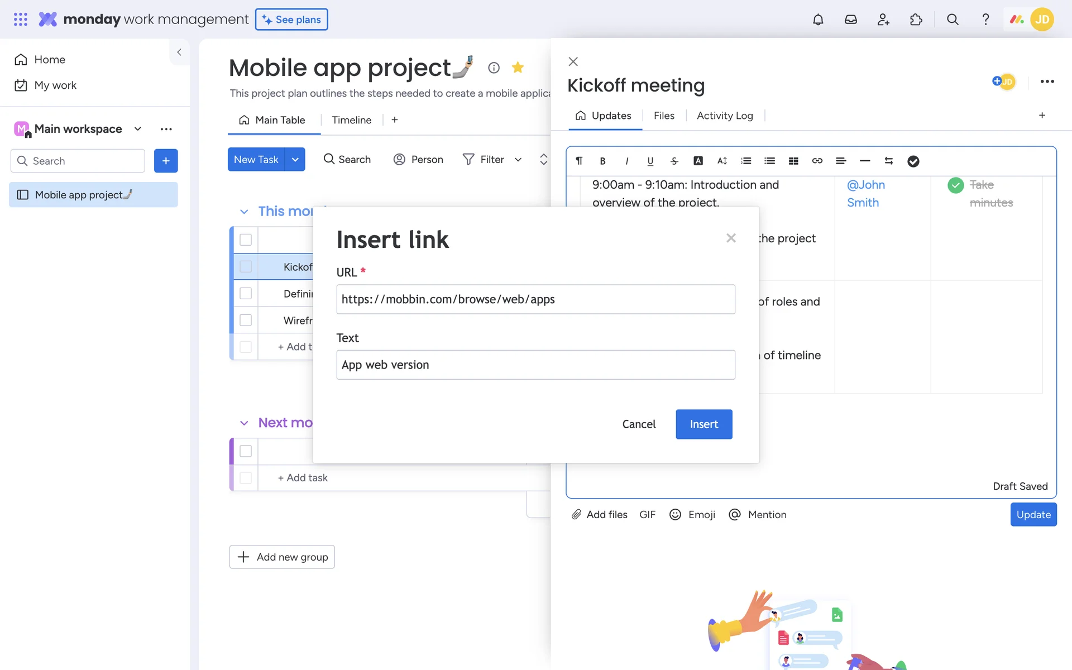Open the New Task dropdown arrow
The width and height of the screenshot is (1072, 670).
(295, 160)
